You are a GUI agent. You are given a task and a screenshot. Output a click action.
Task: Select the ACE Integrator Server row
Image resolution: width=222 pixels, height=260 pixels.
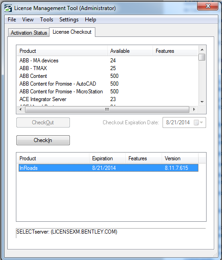pos(108,99)
